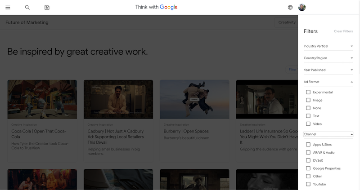Expand the Country/Region filter
This screenshot has height=190, width=360.
pyautogui.click(x=328, y=58)
